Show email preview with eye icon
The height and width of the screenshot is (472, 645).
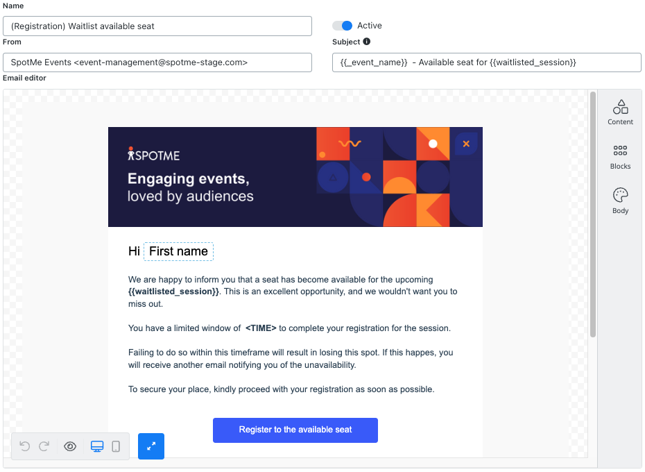(70, 446)
